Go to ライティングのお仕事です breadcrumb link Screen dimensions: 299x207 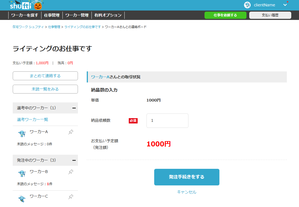83,27
